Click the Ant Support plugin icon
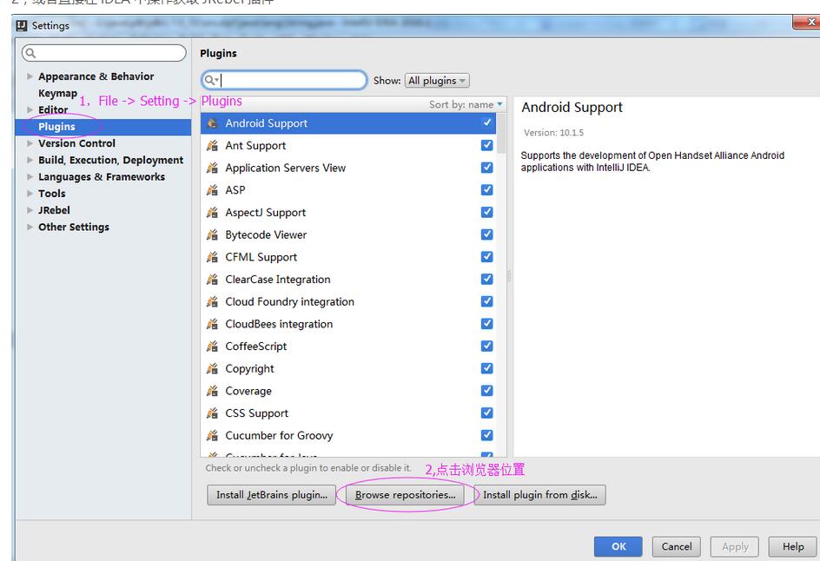820x561 pixels. (x=212, y=145)
